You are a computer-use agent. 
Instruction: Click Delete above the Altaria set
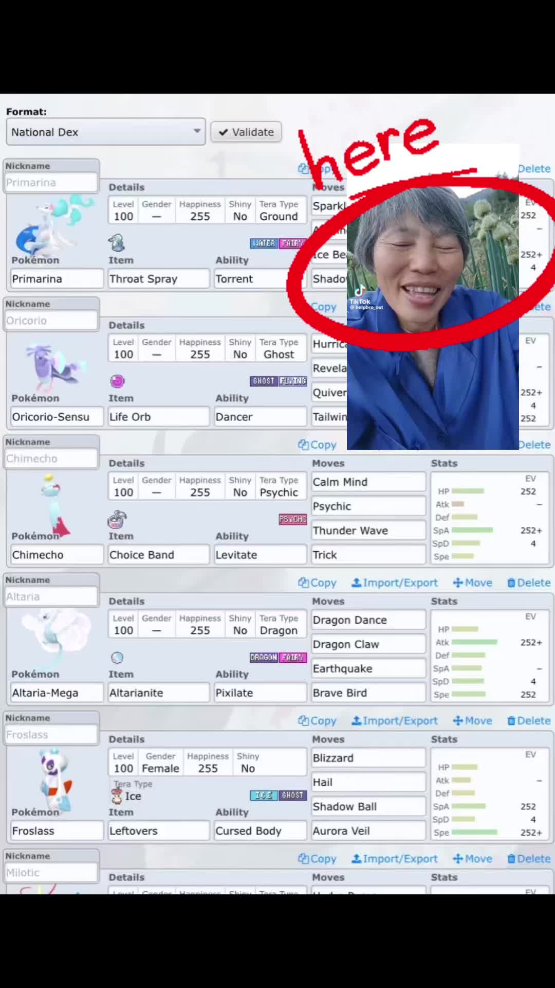[529, 583]
